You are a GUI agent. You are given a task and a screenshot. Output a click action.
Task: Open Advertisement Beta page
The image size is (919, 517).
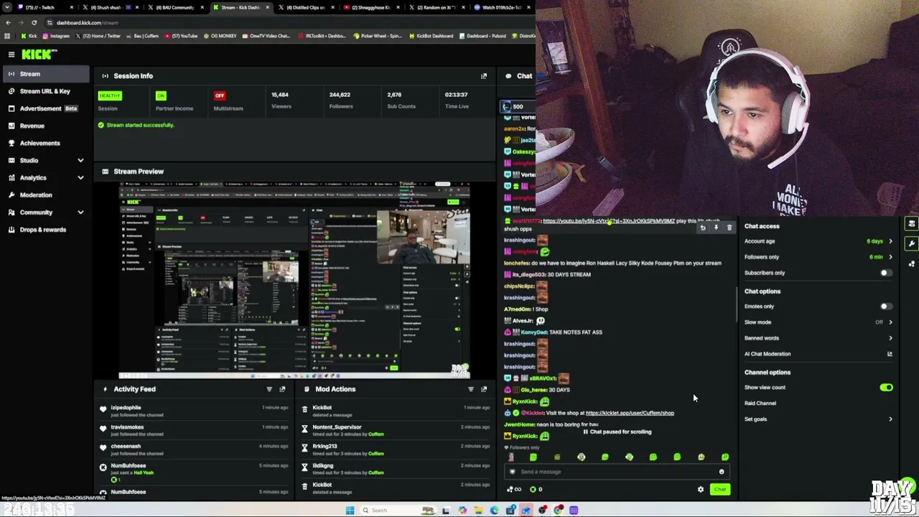point(46,108)
